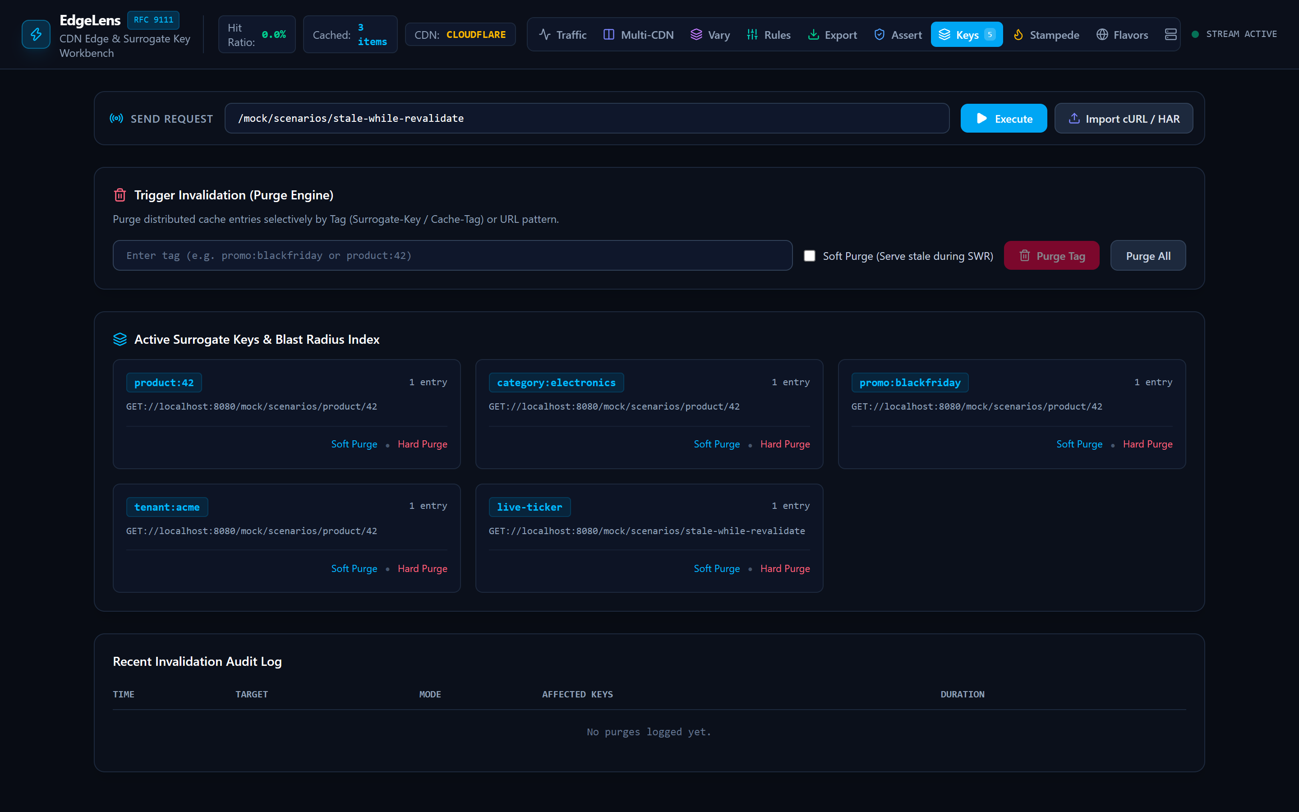The image size is (1299, 812).
Task: Focus the request URL input field
Action: [587, 118]
